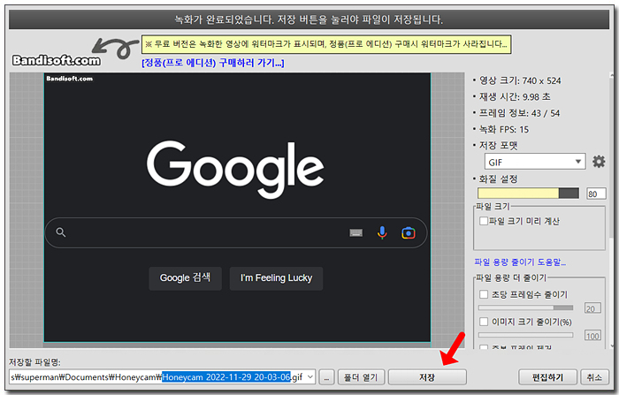Expand the file name history dropdown
The width and height of the screenshot is (619, 395).
(x=310, y=377)
